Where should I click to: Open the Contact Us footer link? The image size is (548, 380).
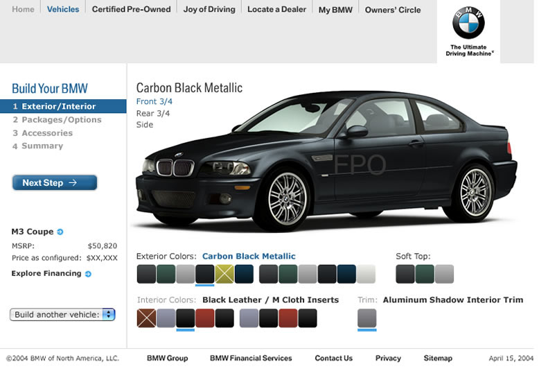point(334,358)
